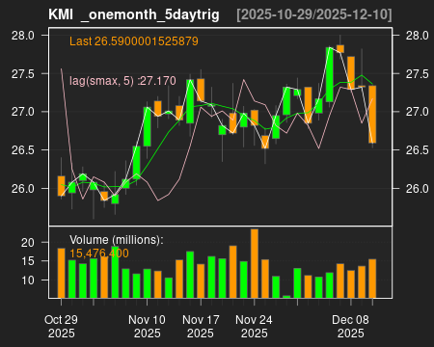The width and height of the screenshot is (434, 347).
Task: Click the Nov 17 2025 axis label
Action: coord(201,327)
